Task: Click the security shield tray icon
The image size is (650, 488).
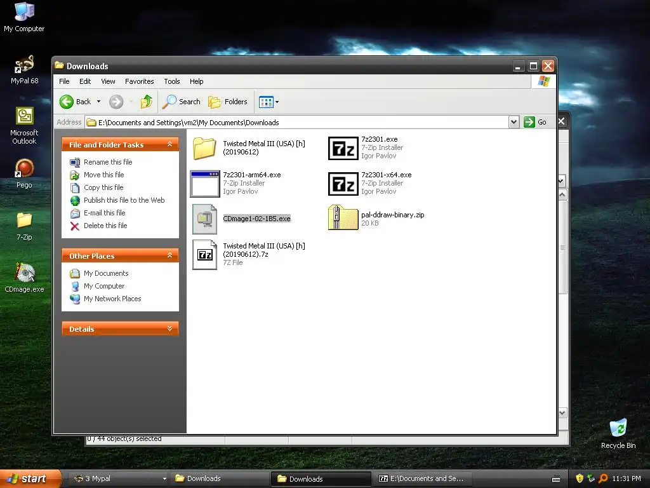Action: click(x=580, y=478)
